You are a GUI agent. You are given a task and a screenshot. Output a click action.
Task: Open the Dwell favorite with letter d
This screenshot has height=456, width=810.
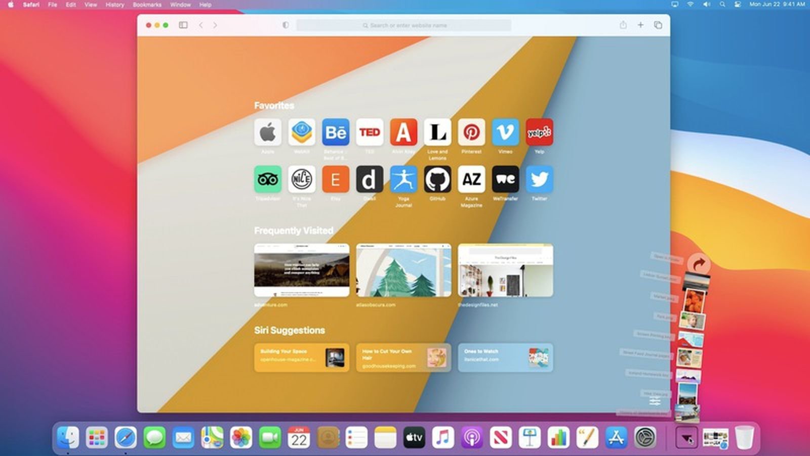(x=370, y=179)
